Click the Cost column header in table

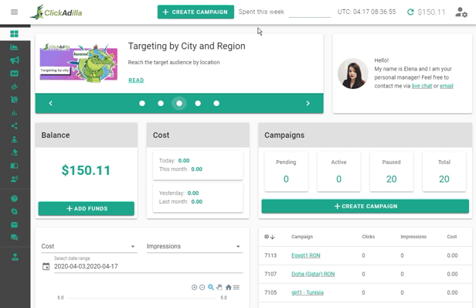point(452,237)
